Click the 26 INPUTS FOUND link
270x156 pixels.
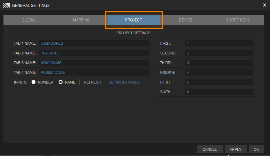point(124,82)
